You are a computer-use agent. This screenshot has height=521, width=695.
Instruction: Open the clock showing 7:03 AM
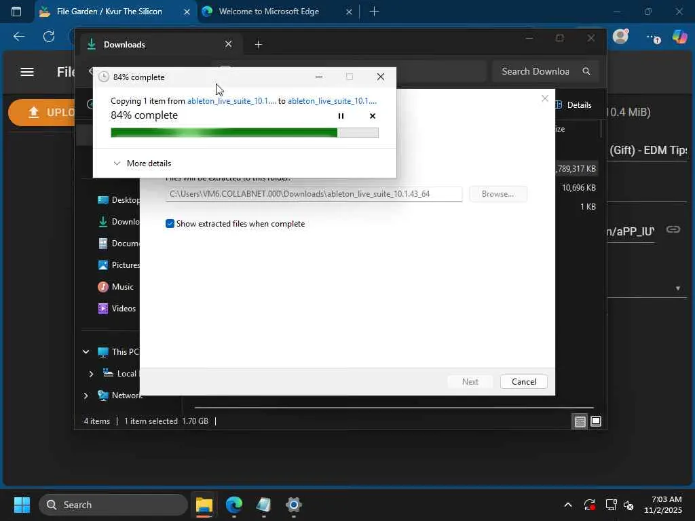662,505
